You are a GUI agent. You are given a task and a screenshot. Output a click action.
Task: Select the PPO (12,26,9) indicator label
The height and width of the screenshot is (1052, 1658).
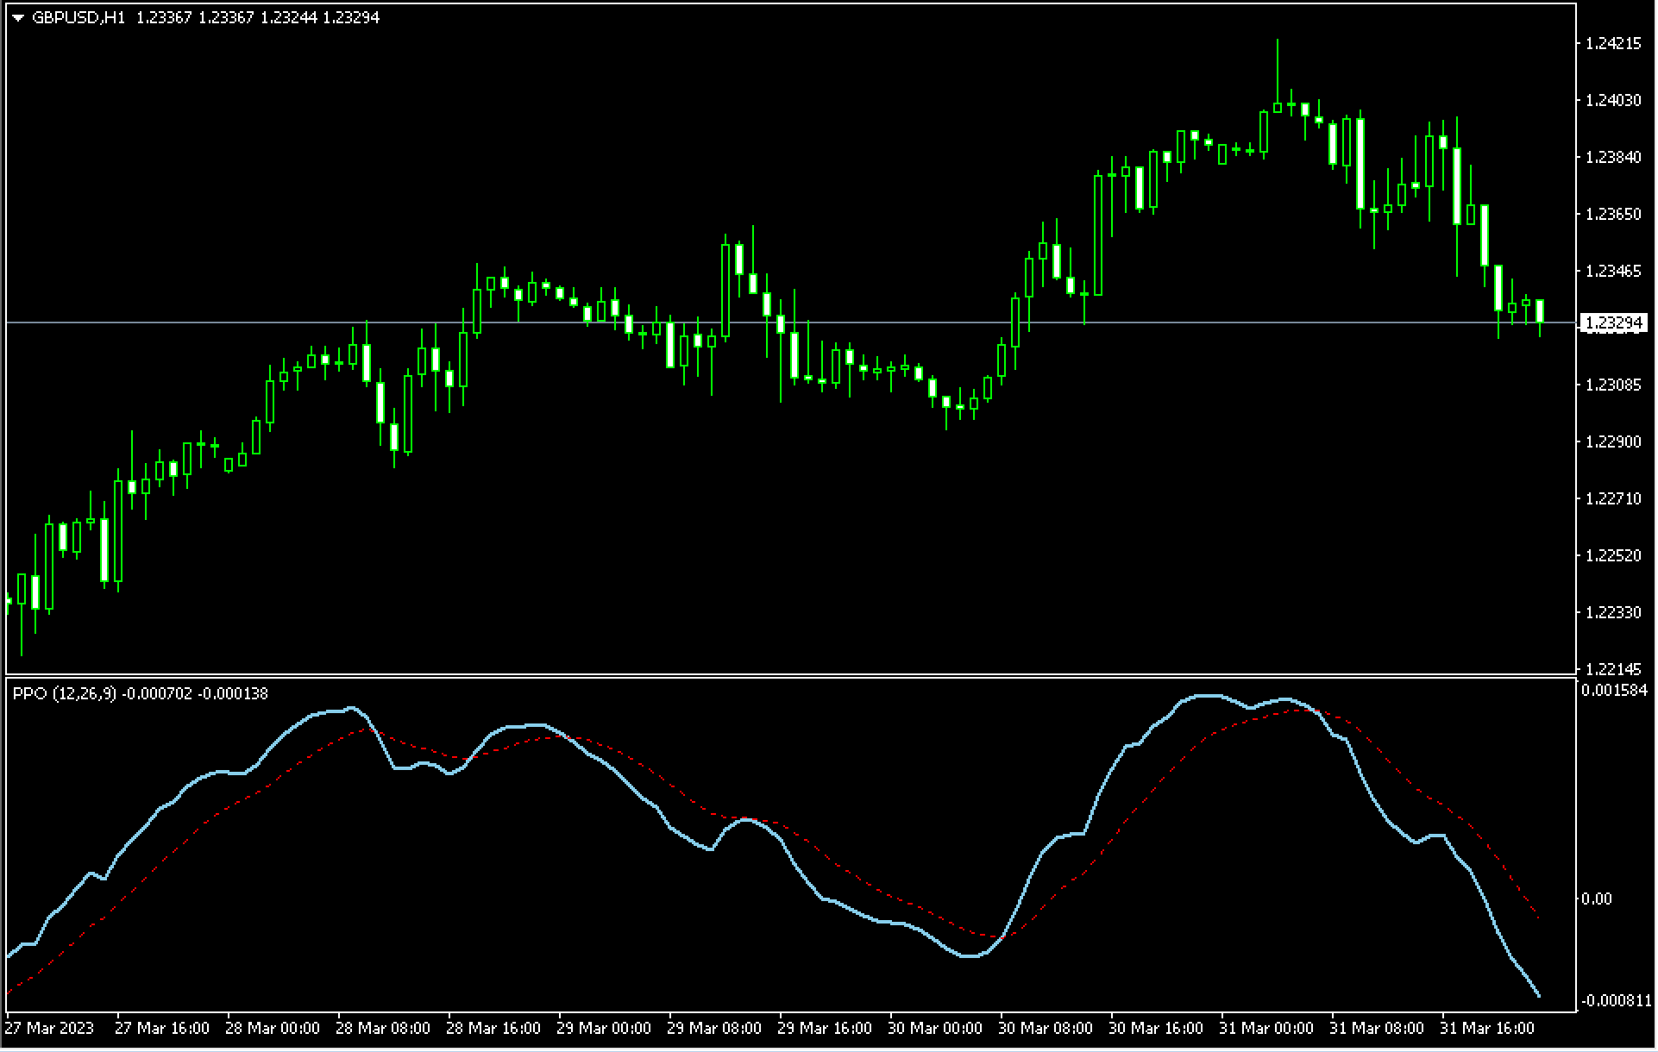coord(64,694)
